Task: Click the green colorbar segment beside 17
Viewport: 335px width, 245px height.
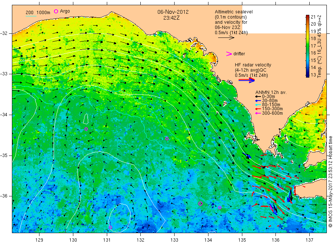Action: [x=307, y=46]
